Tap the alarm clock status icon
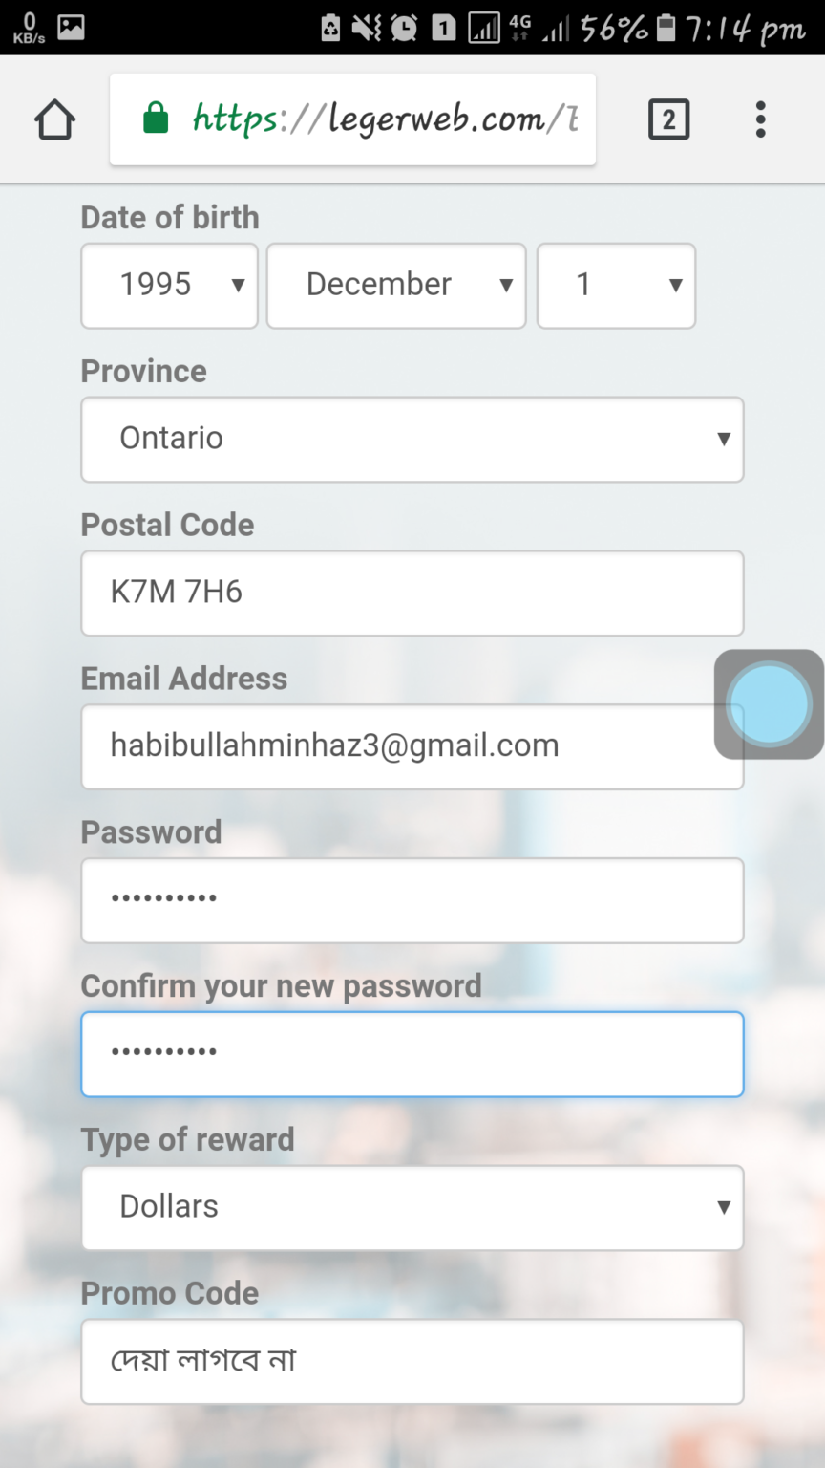The height and width of the screenshot is (1468, 825). pyautogui.click(x=404, y=28)
